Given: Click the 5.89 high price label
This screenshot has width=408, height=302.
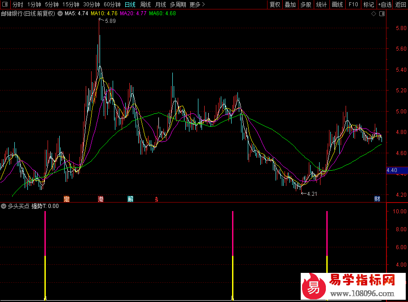Looking at the screenshot, I should (110, 21).
